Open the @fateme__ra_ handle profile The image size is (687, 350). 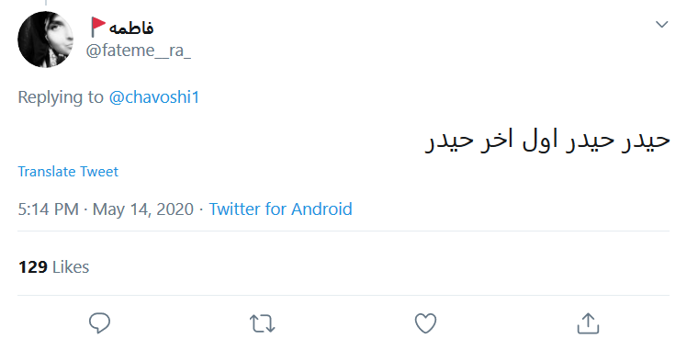[x=139, y=51]
